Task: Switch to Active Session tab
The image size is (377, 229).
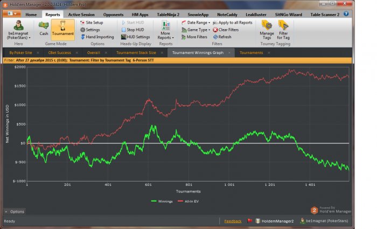Action: [x=81, y=15]
